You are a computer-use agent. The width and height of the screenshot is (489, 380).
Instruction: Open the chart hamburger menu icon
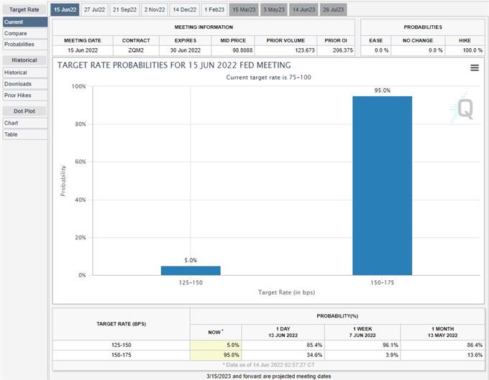pyautogui.click(x=474, y=68)
